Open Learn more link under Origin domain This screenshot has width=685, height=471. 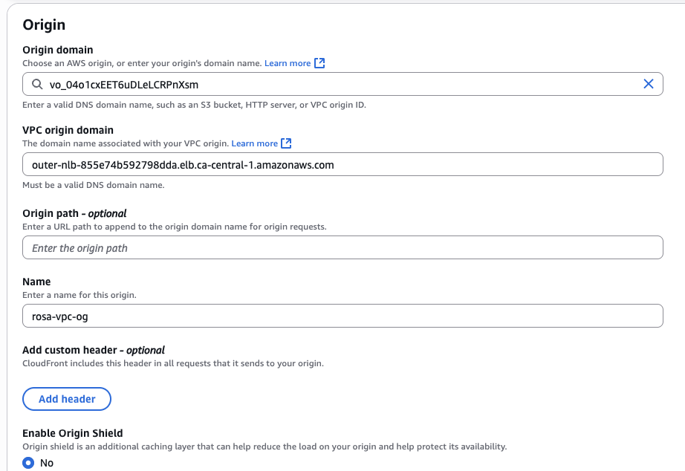[288, 63]
